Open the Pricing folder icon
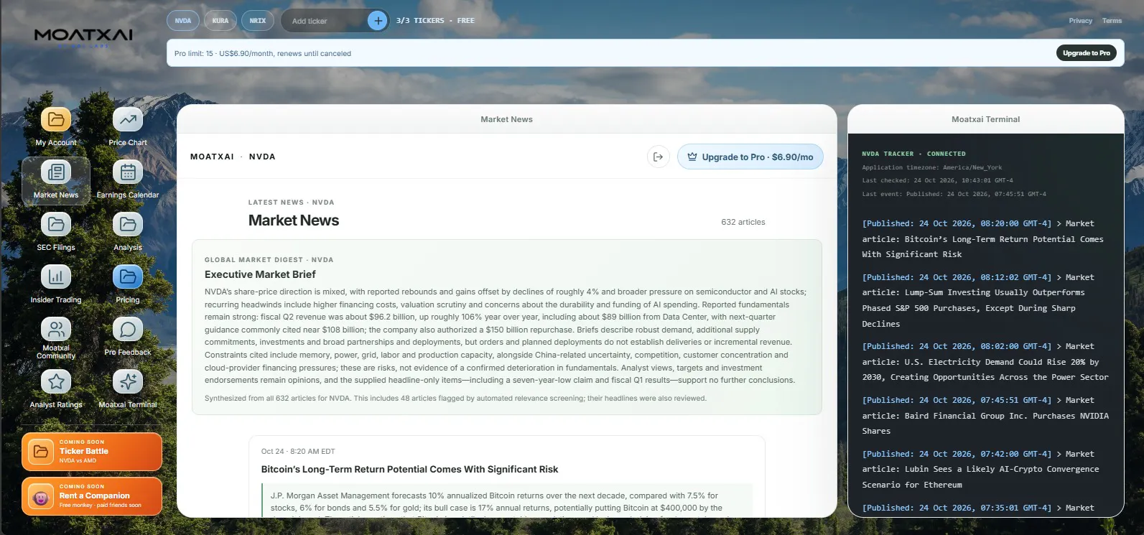Viewport: 1144px width, 535px height. (x=128, y=277)
